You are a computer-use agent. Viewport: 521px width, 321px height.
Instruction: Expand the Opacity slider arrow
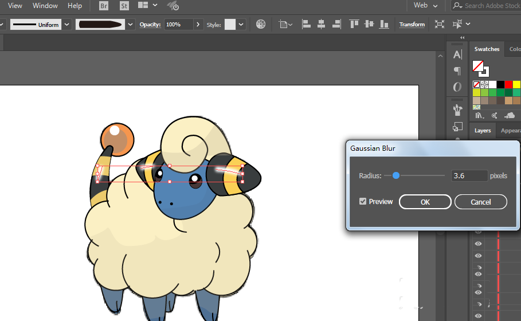(198, 24)
